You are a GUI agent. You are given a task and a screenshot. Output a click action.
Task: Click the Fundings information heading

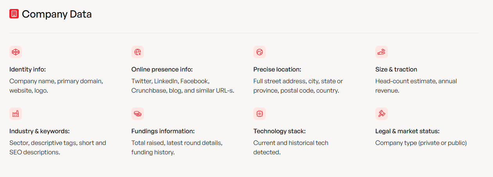pyautogui.click(x=163, y=131)
